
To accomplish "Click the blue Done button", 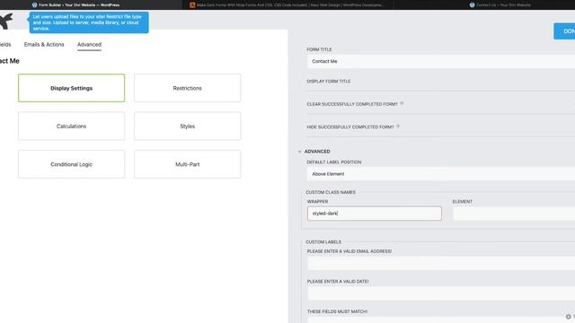I will (x=564, y=31).
